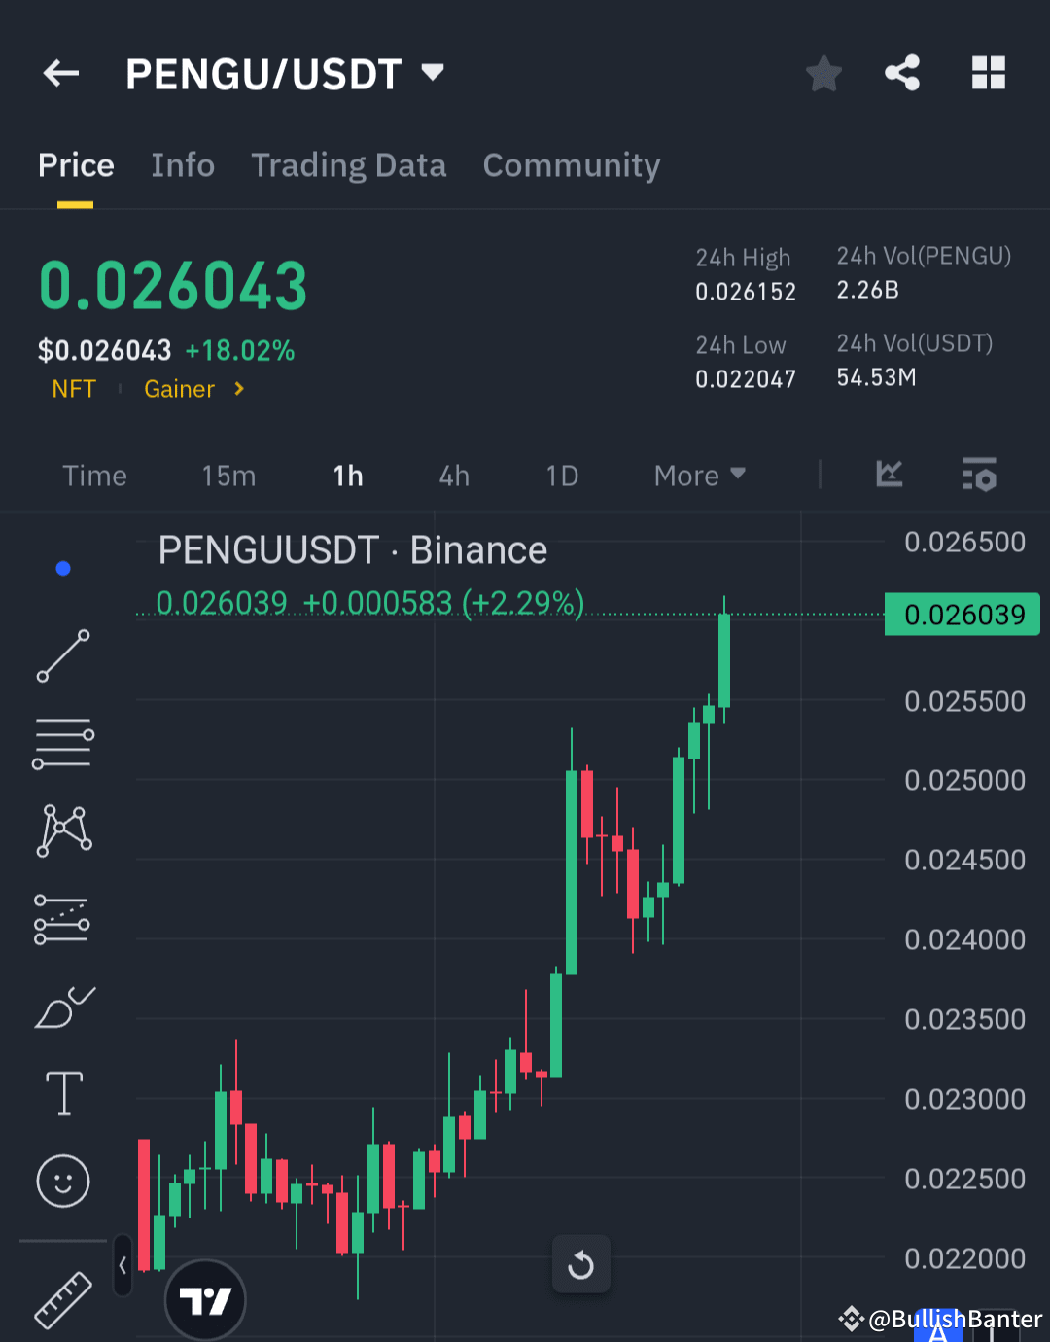Open the Community tab

(571, 165)
